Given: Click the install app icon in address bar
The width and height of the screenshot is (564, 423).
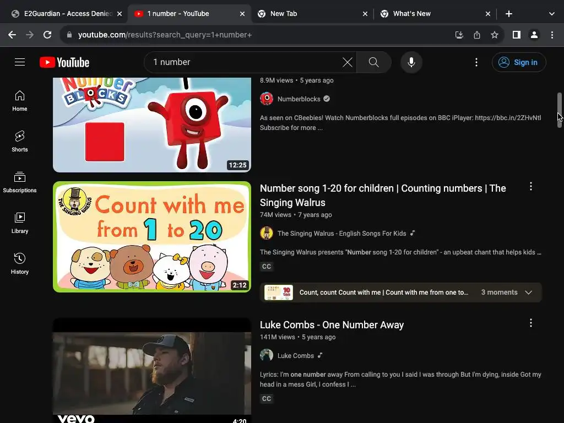Looking at the screenshot, I should (x=459, y=35).
